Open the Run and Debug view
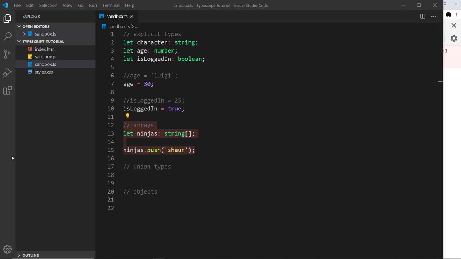461x259 pixels. pos(7,72)
